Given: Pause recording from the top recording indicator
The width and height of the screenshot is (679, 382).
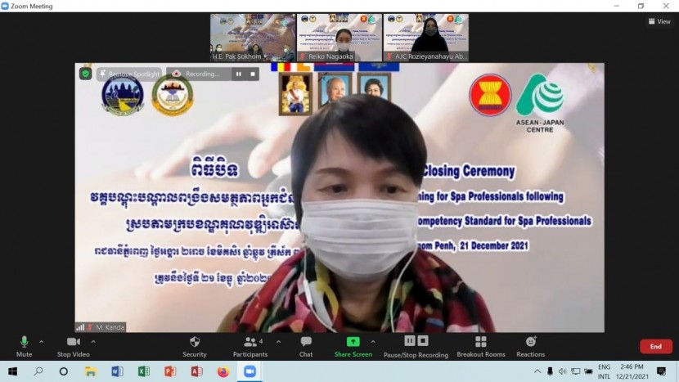Looking at the screenshot, I should (x=239, y=74).
